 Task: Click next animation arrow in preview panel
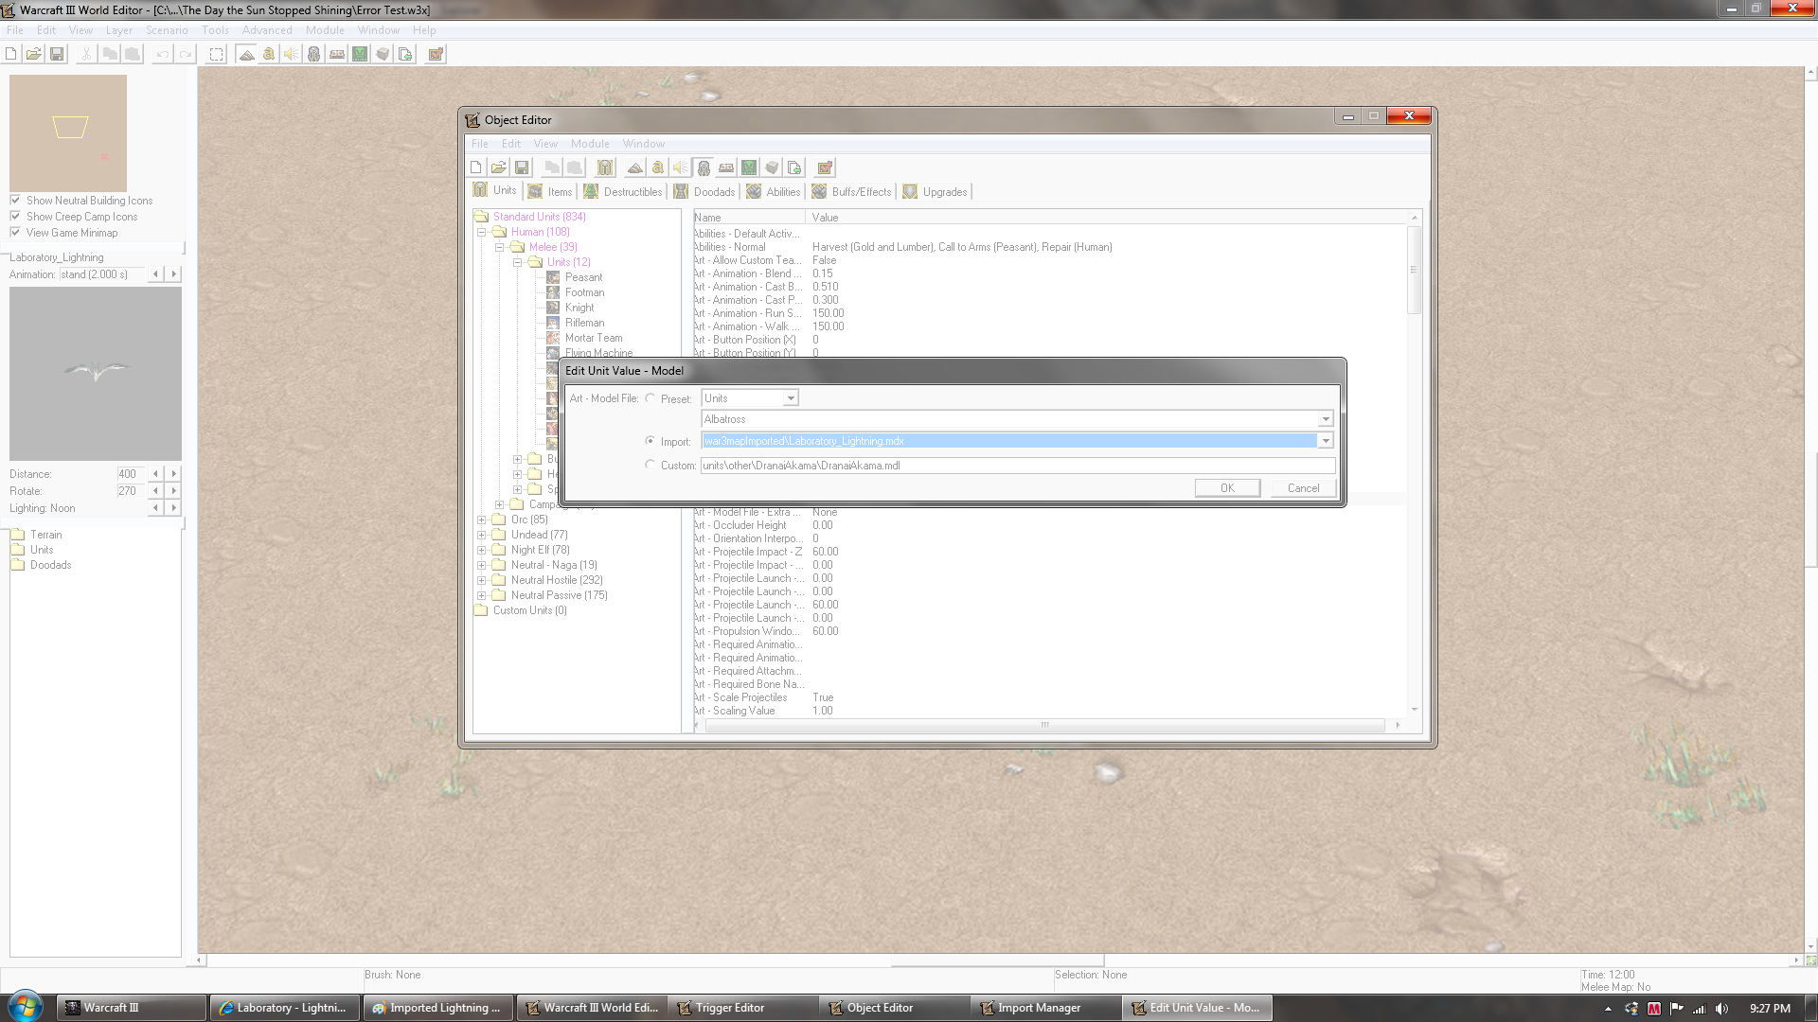point(173,274)
